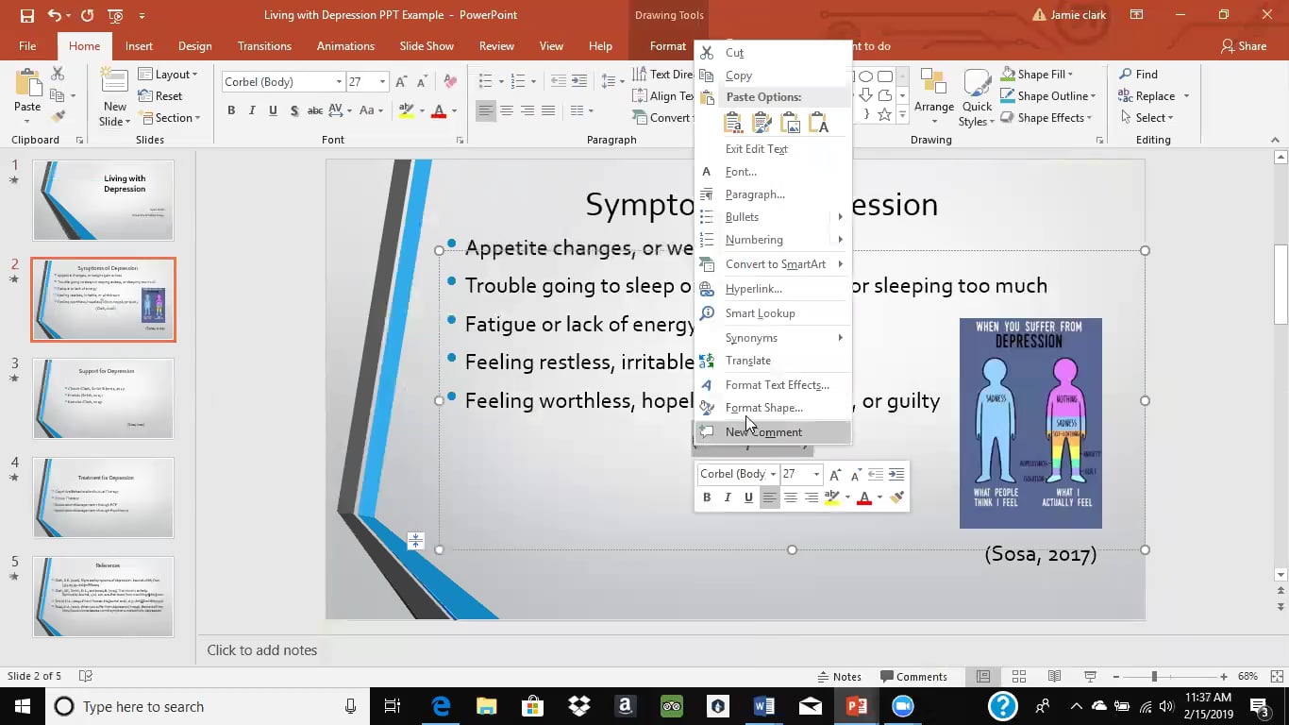
Task: Click the Share button
Action: [x=1243, y=46]
